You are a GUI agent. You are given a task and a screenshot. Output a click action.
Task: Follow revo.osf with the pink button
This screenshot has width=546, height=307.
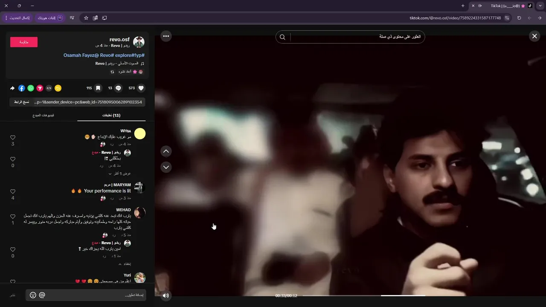(x=24, y=42)
